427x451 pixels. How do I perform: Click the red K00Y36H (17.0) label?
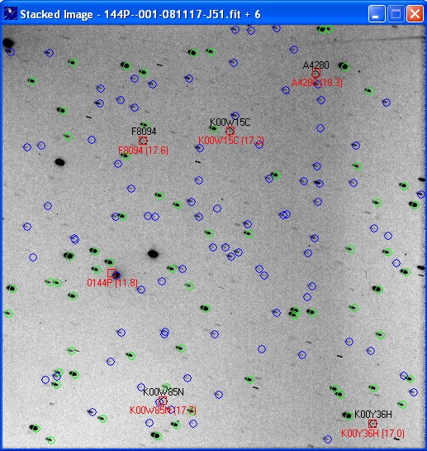[372, 433]
